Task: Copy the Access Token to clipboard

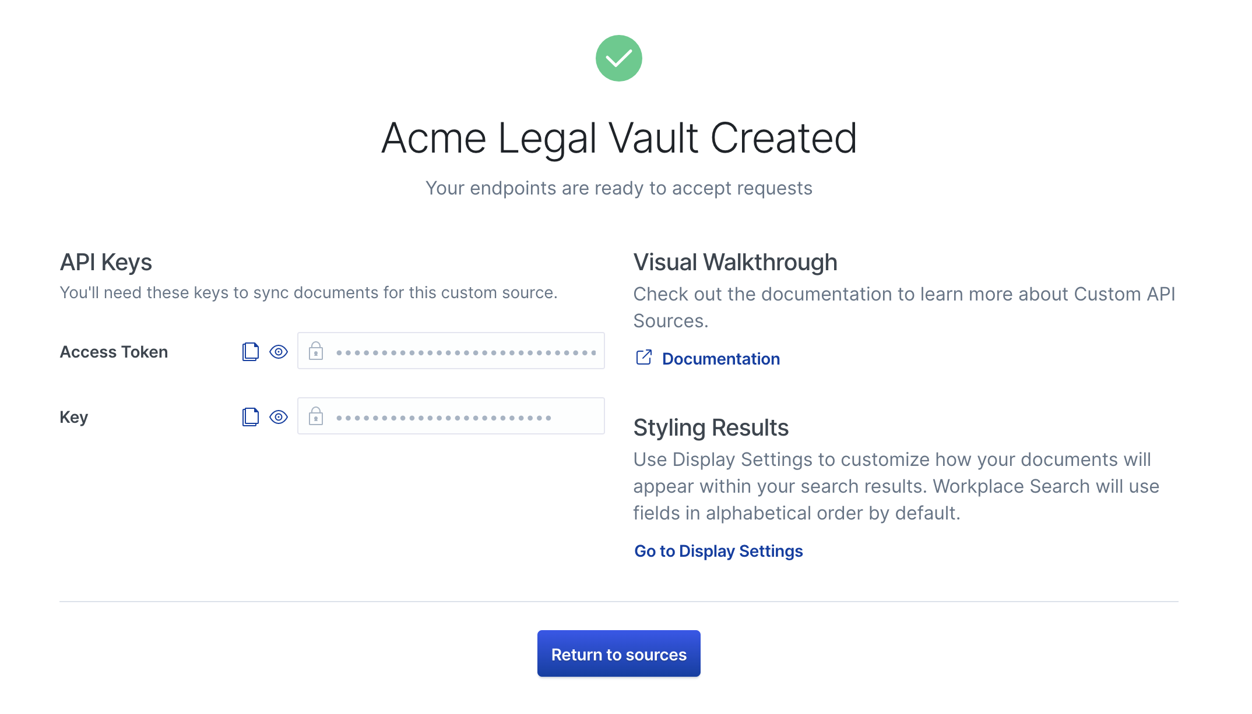Action: click(250, 352)
